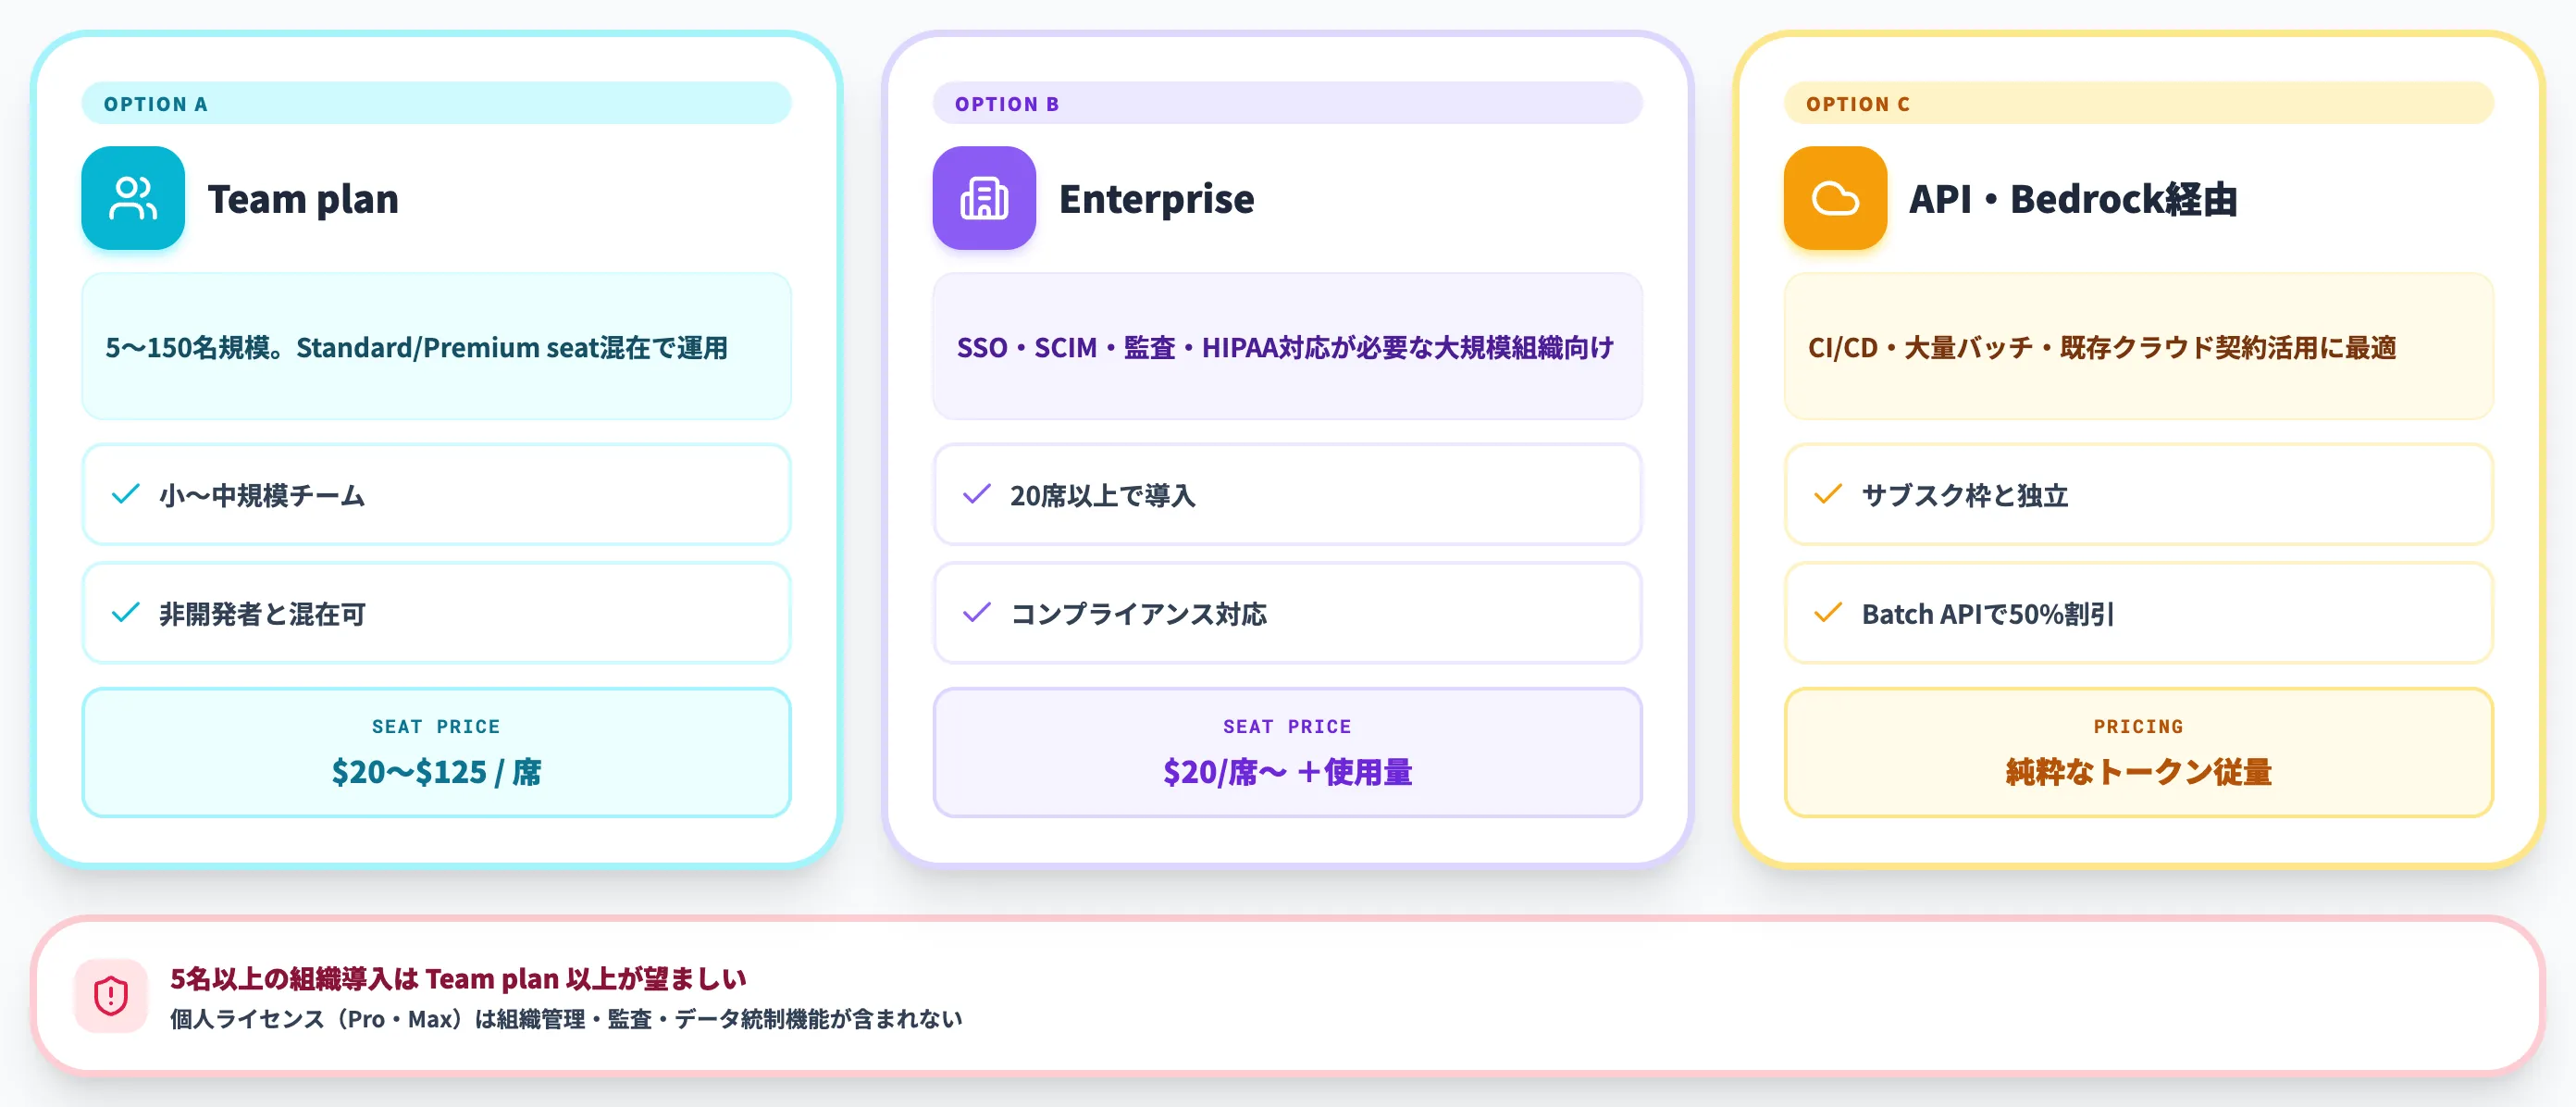
Task: Click the checkmark beside 20席以上で導入
Action: (977, 494)
